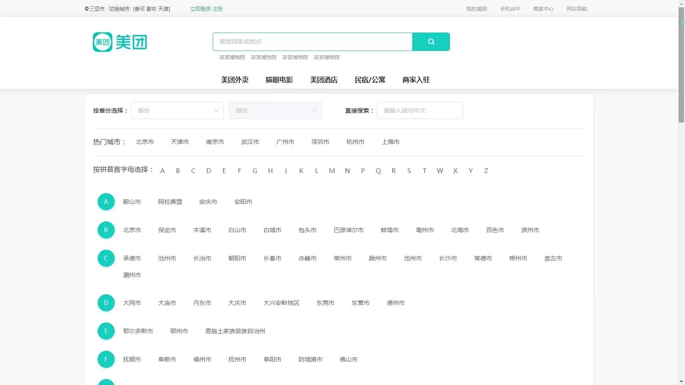
Task: Open the 美团酒店 nav item
Action: (x=324, y=80)
